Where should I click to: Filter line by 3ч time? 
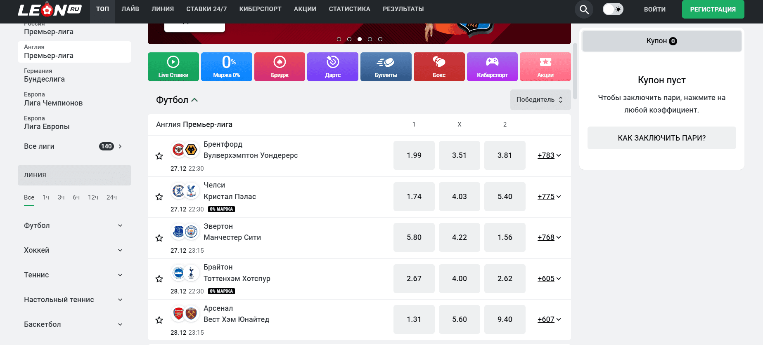pos(61,197)
